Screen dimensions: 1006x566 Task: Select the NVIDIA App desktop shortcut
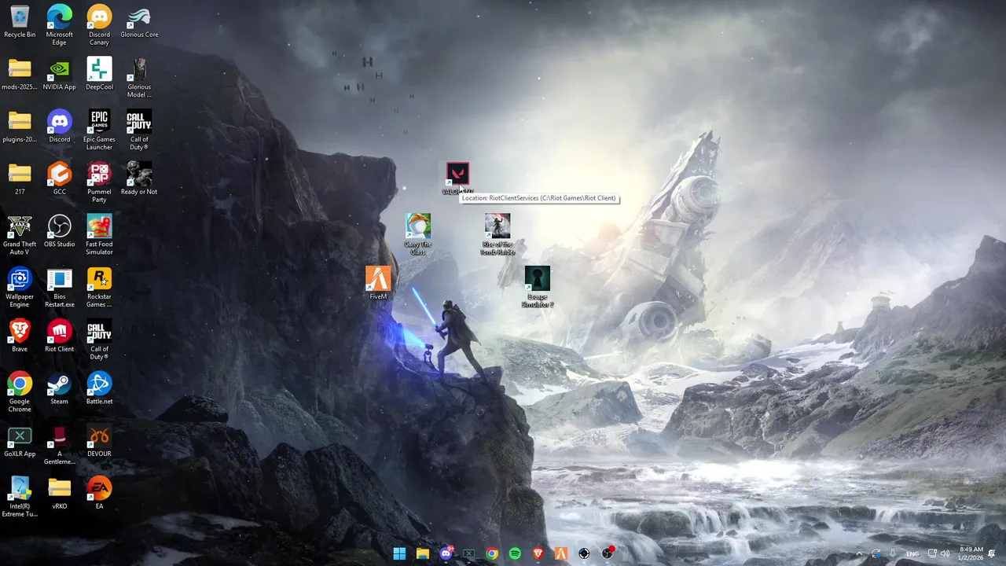[60, 74]
